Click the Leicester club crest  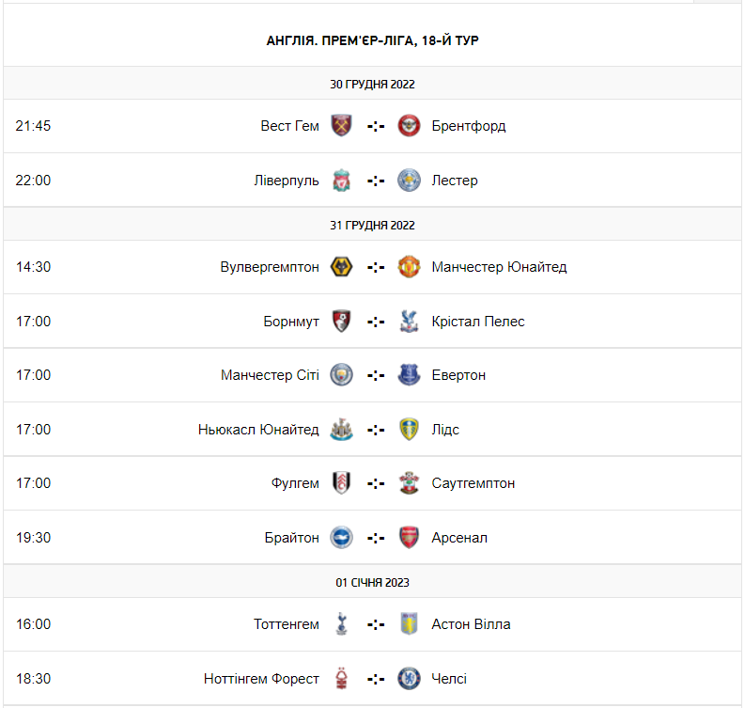409,181
